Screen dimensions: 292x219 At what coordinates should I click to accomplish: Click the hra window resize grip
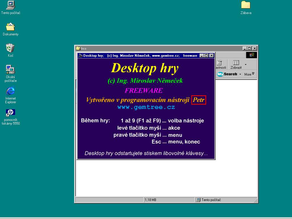coord(256,201)
